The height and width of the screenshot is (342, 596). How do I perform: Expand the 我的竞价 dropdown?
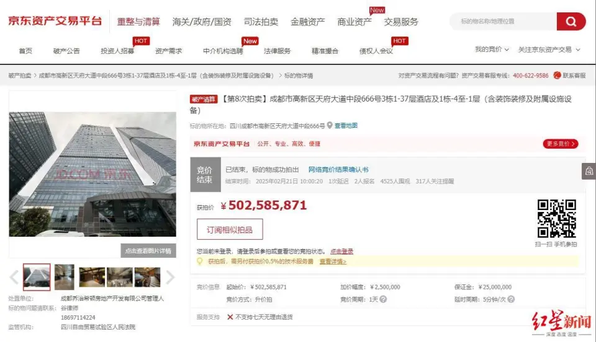492,50
